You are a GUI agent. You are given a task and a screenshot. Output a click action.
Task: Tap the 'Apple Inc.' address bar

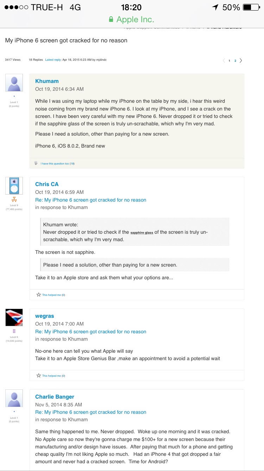[x=135, y=19]
